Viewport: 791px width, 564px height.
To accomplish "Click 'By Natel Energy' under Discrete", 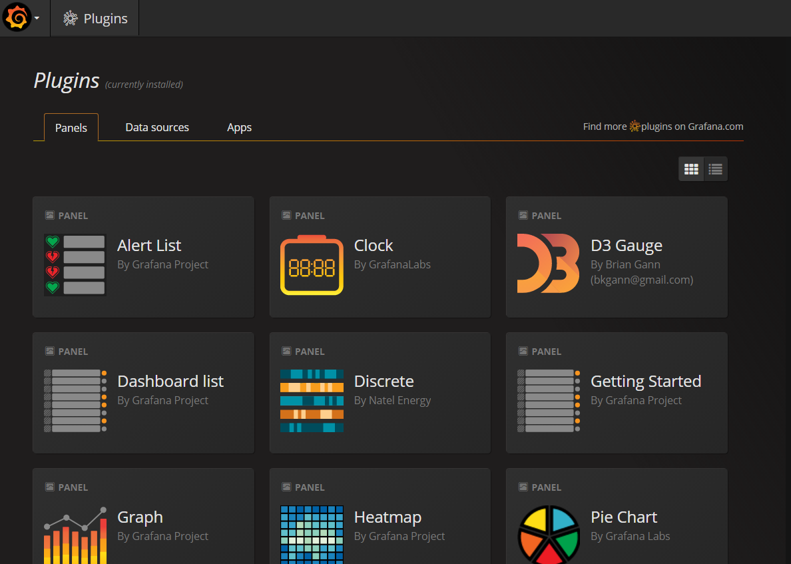I will click(392, 401).
